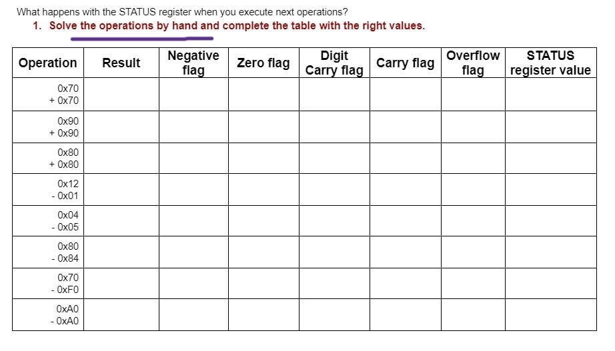The width and height of the screenshot is (615, 351).
Task: Select the Result cell for 0xA0 - 0xA0
Action: tap(121, 315)
